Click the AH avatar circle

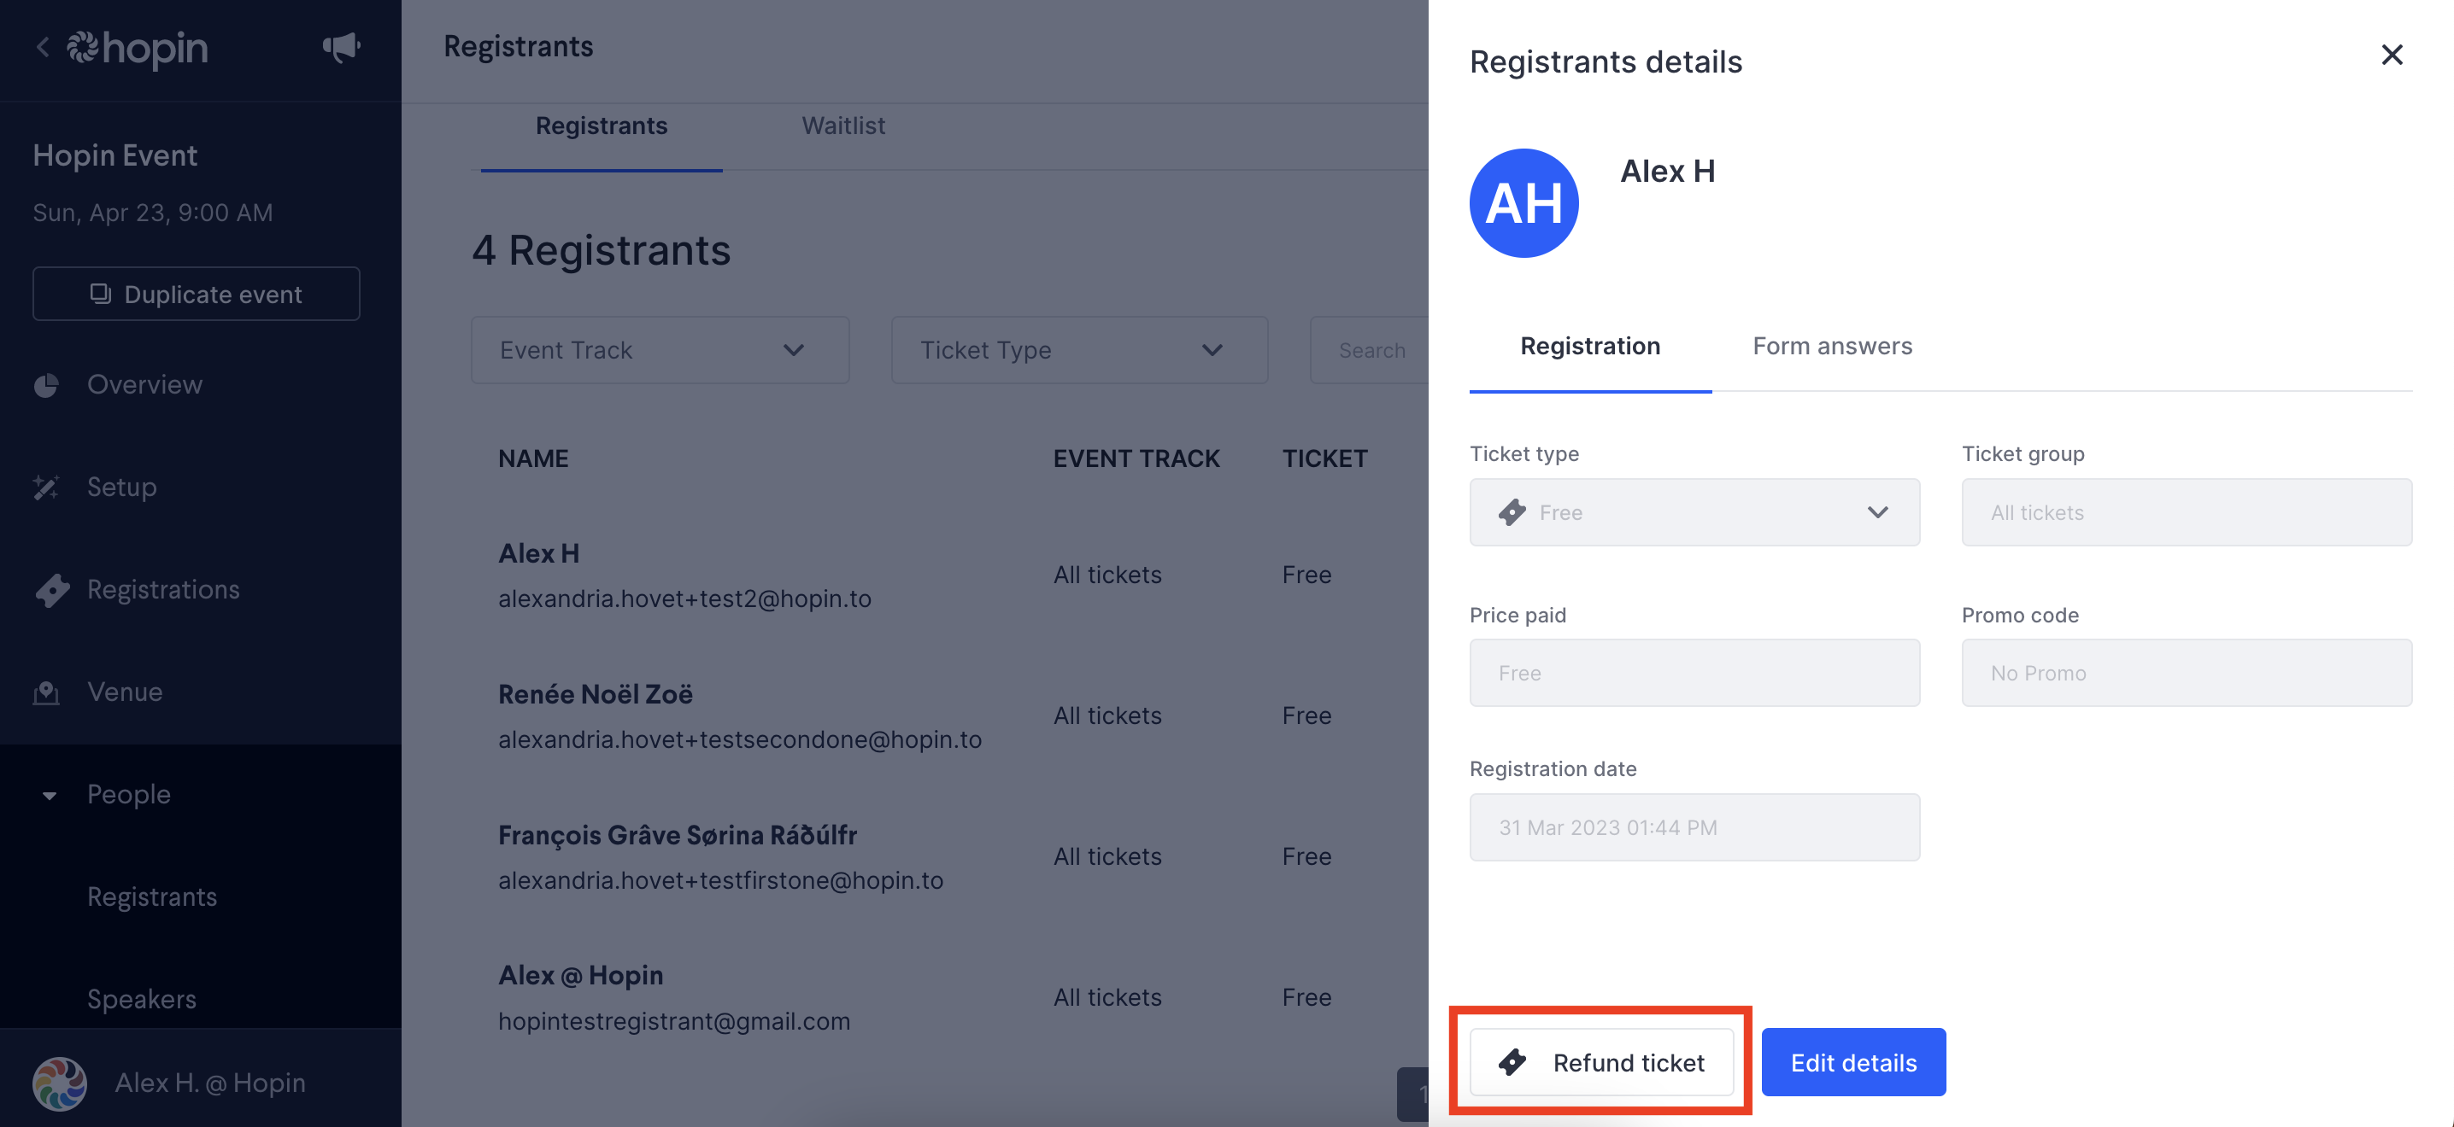(1523, 202)
